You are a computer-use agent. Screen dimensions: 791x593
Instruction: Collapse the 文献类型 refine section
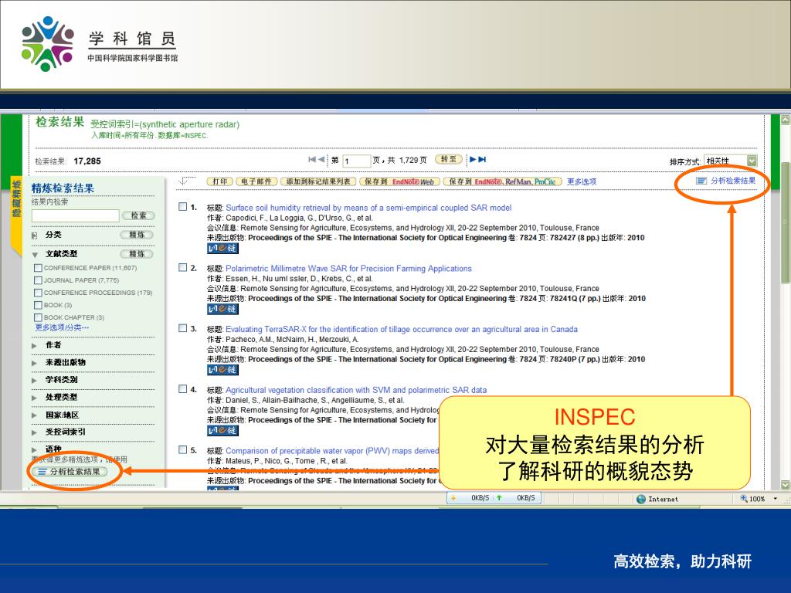pos(35,255)
